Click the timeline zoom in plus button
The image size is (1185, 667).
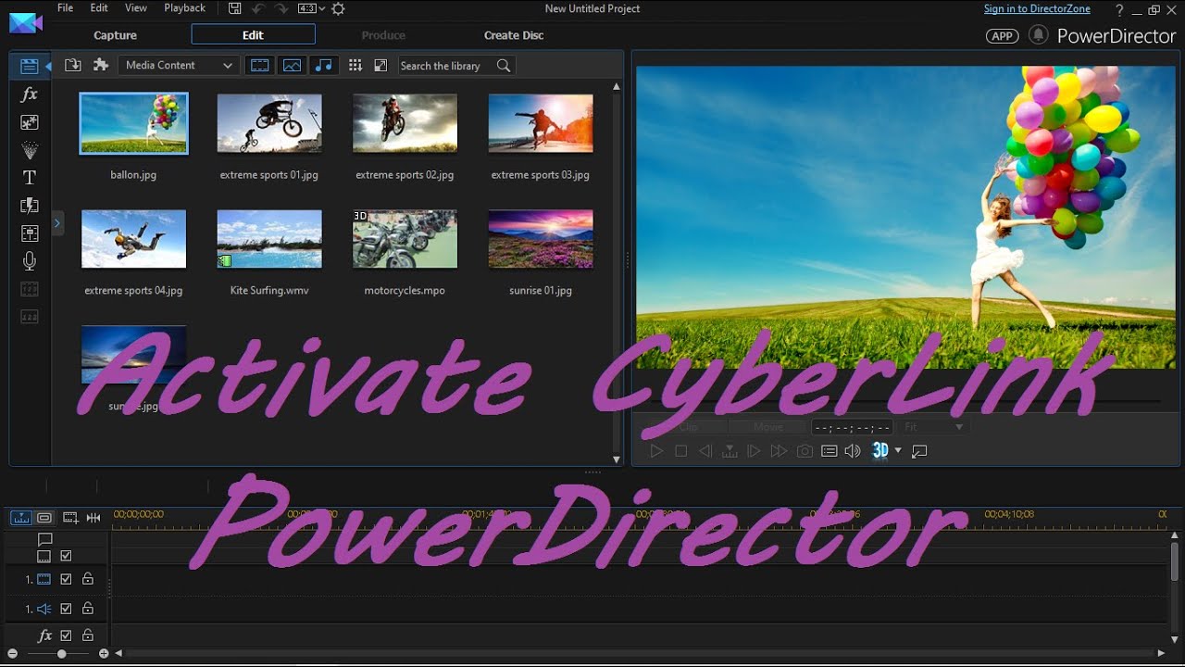click(x=104, y=654)
